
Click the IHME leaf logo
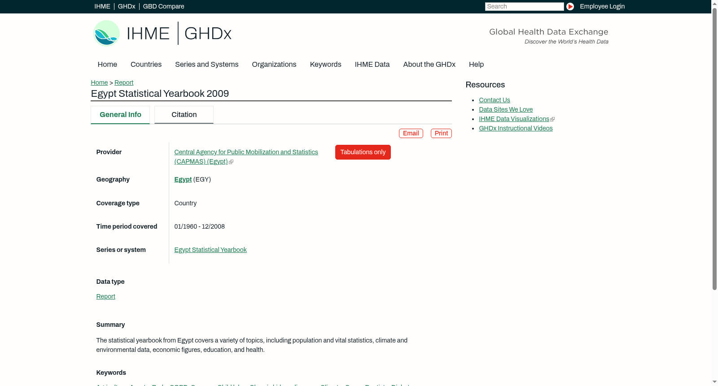(106, 33)
